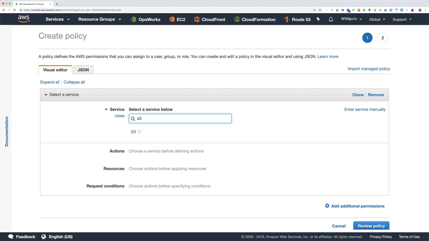
Task: Open the CloudFormation shortcut icon
Action: pyautogui.click(x=237, y=19)
